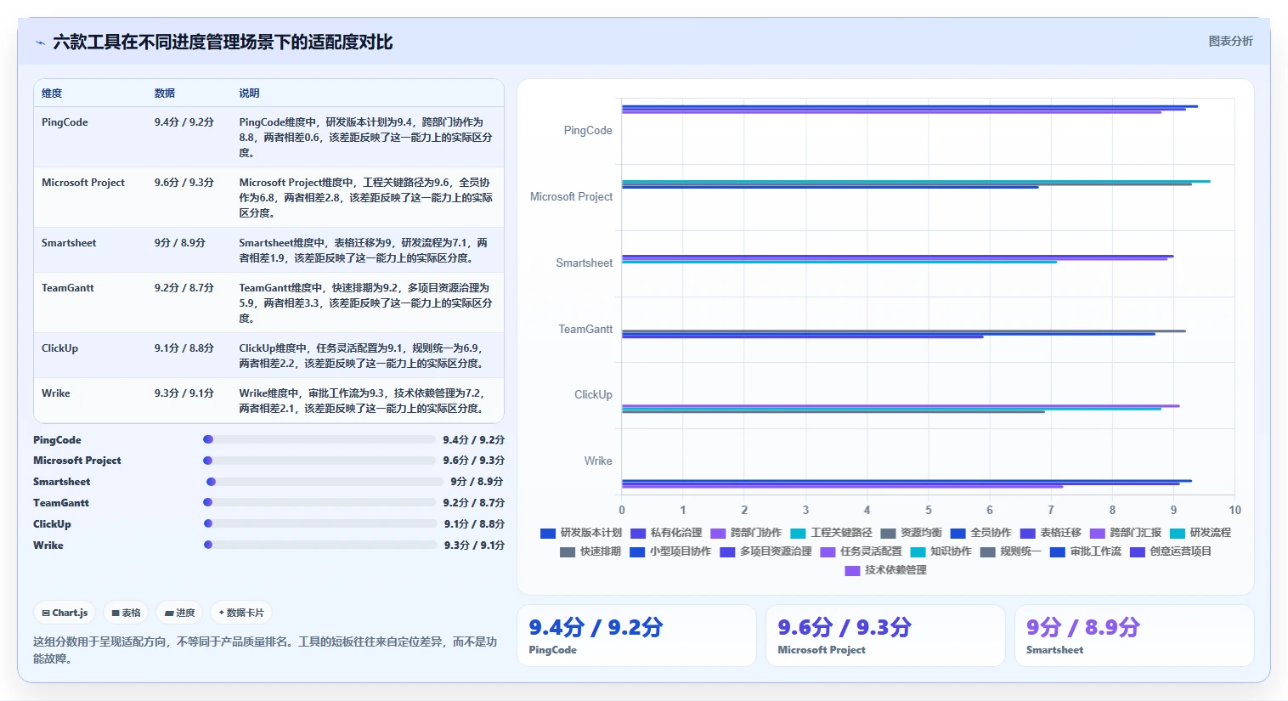Click the 进度 chip
The width and height of the screenshot is (1288, 701).
pos(179,613)
